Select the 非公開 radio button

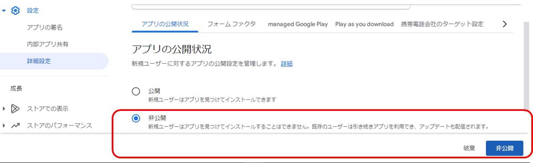136,118
